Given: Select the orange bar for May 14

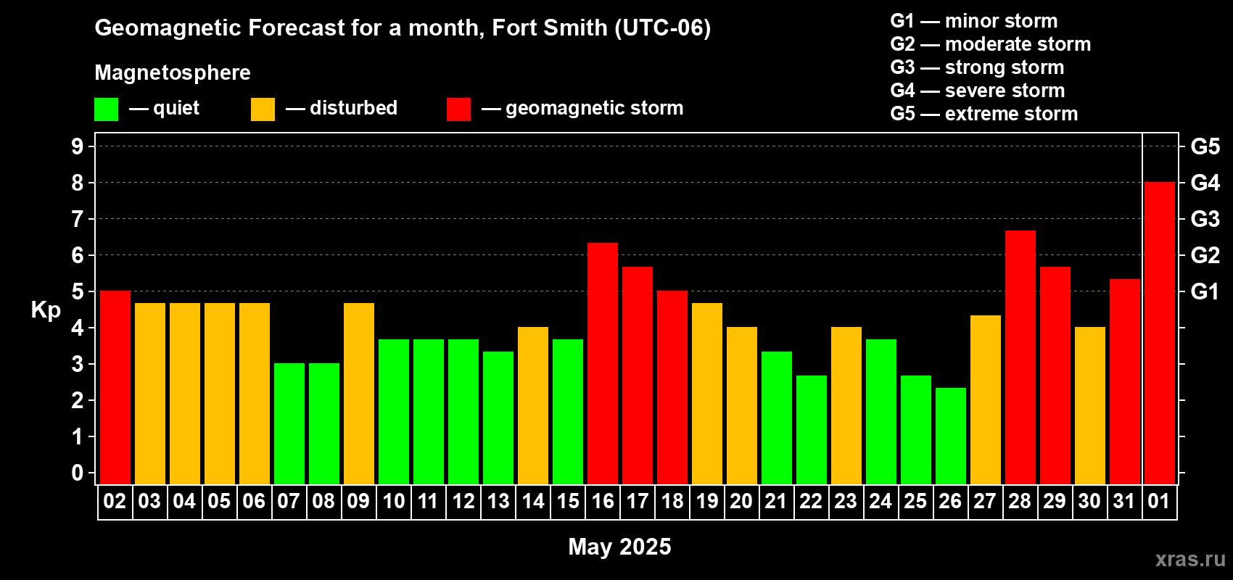Looking at the screenshot, I should (533, 406).
